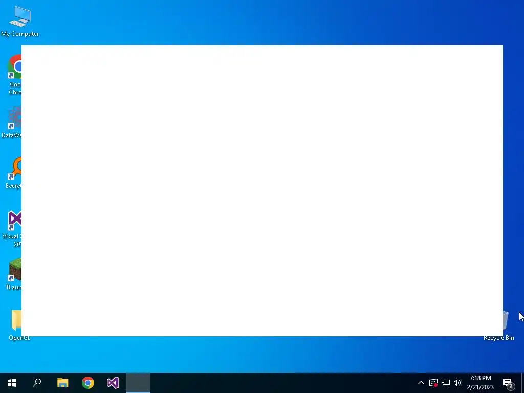
Task: Open the Windows Start menu
Action: pyautogui.click(x=12, y=383)
